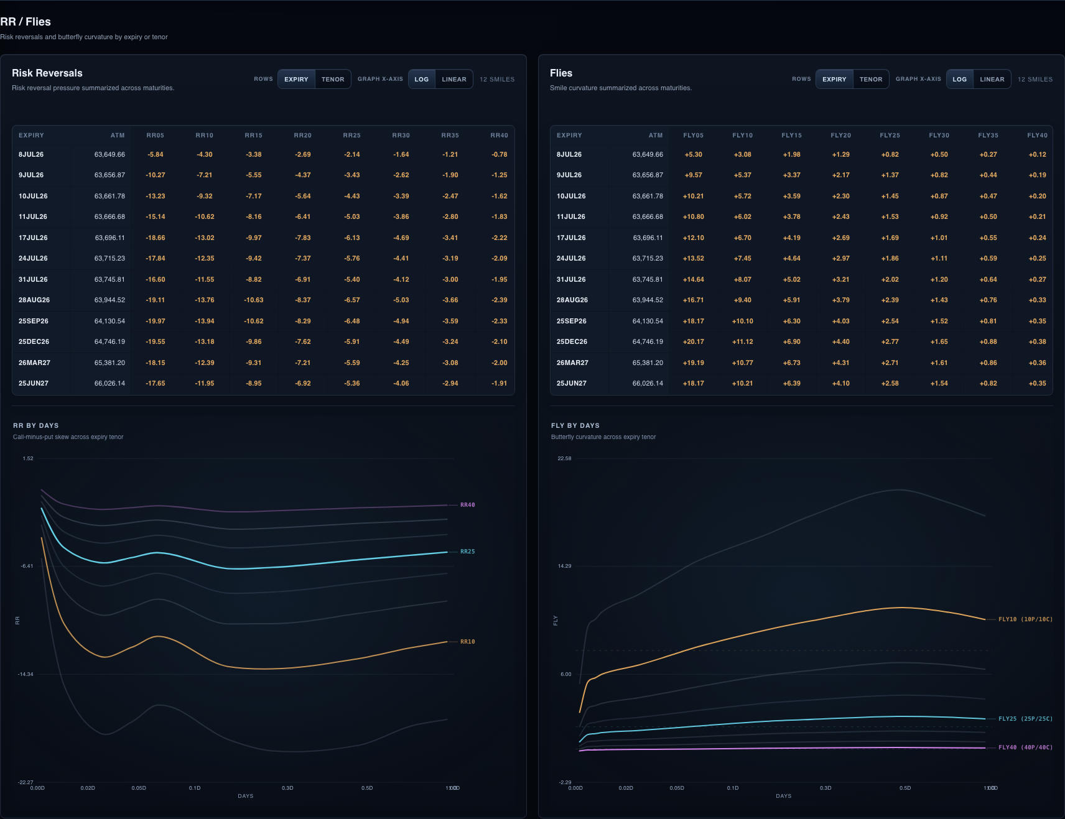Image resolution: width=1065 pixels, height=819 pixels.
Task: Click the FLY15 column header
Action: pos(792,135)
